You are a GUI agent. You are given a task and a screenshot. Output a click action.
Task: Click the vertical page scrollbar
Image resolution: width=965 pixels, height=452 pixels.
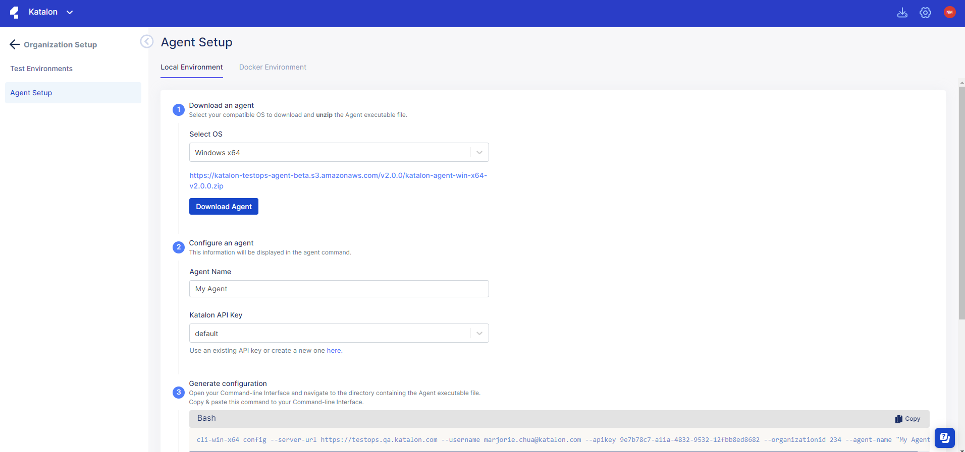point(961,202)
